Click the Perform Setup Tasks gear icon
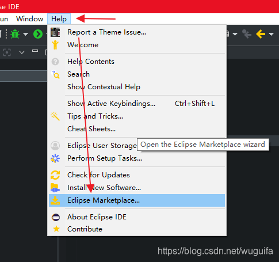 (55, 158)
